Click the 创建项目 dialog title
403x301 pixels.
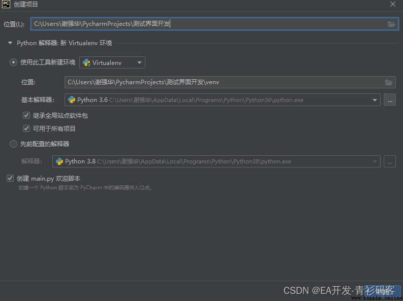[x=26, y=5]
